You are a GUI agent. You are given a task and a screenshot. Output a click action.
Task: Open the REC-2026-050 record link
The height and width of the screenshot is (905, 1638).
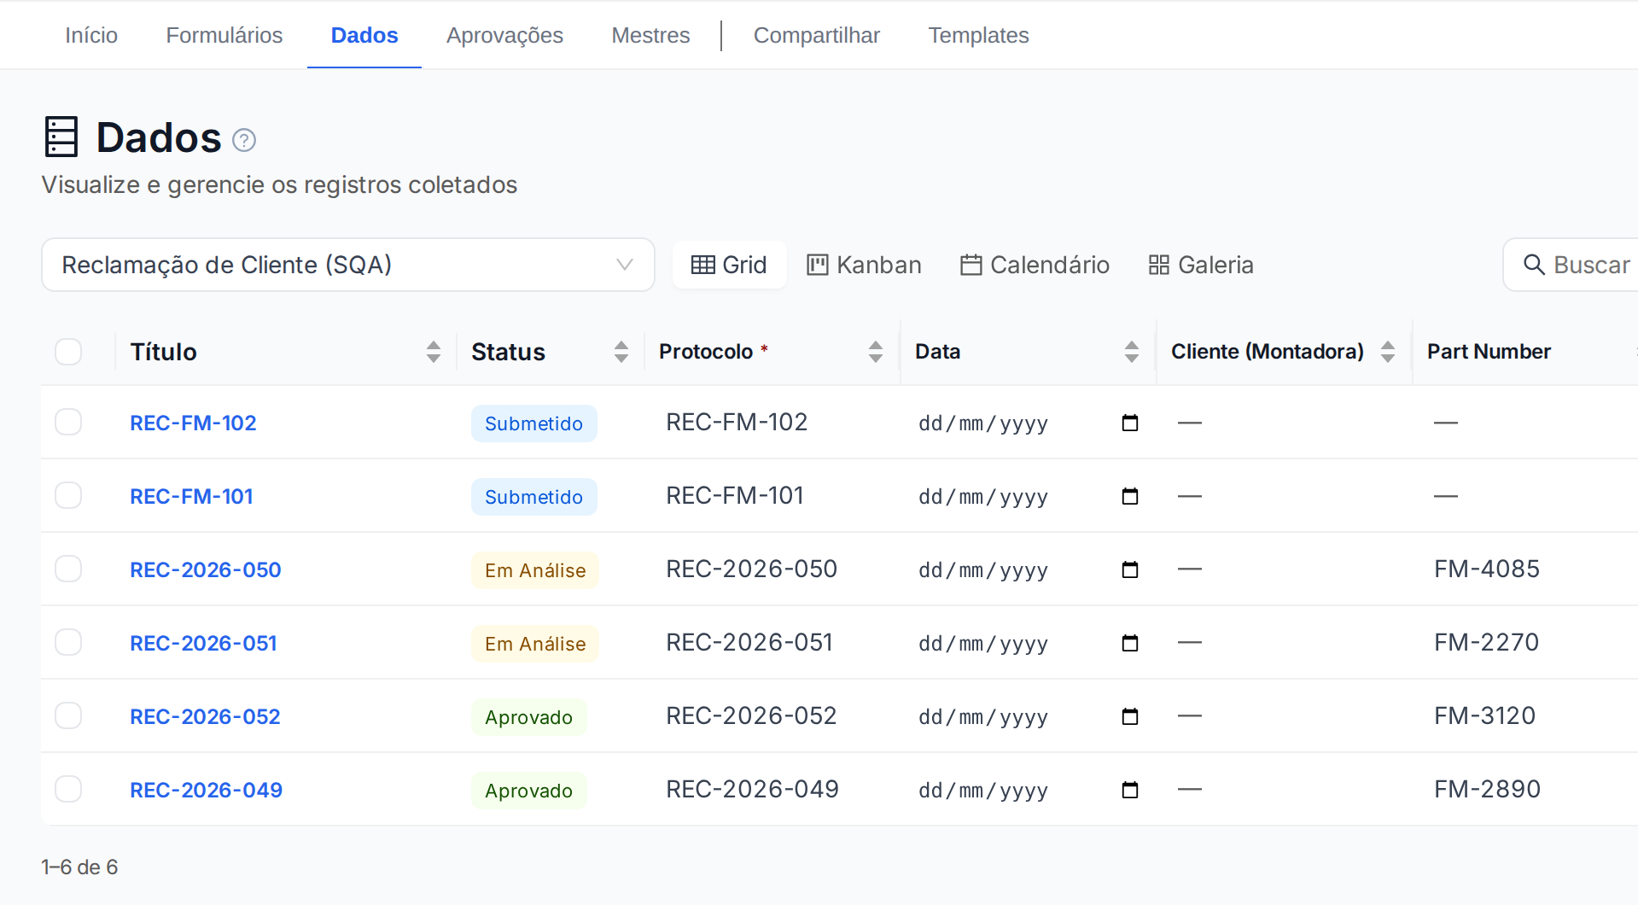[206, 569]
